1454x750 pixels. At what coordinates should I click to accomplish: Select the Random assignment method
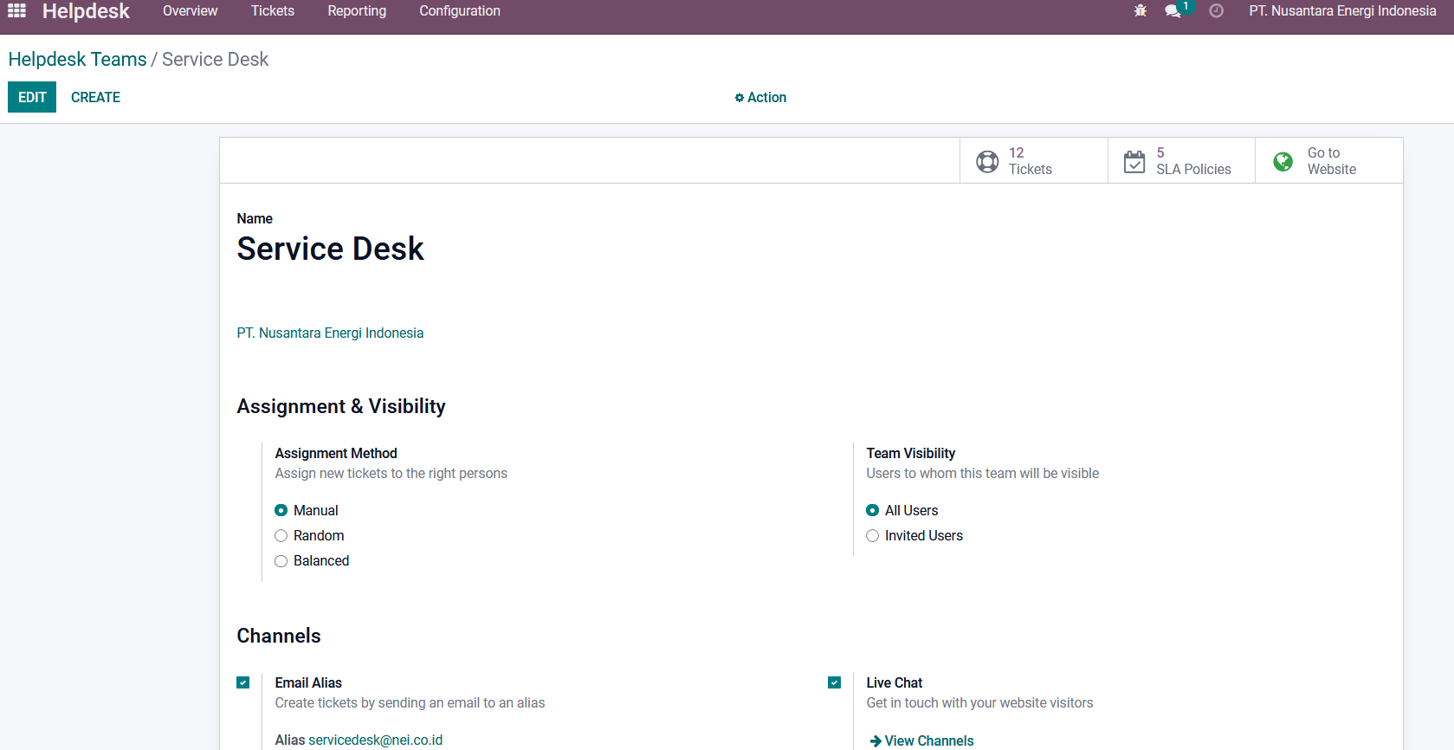tap(281, 536)
